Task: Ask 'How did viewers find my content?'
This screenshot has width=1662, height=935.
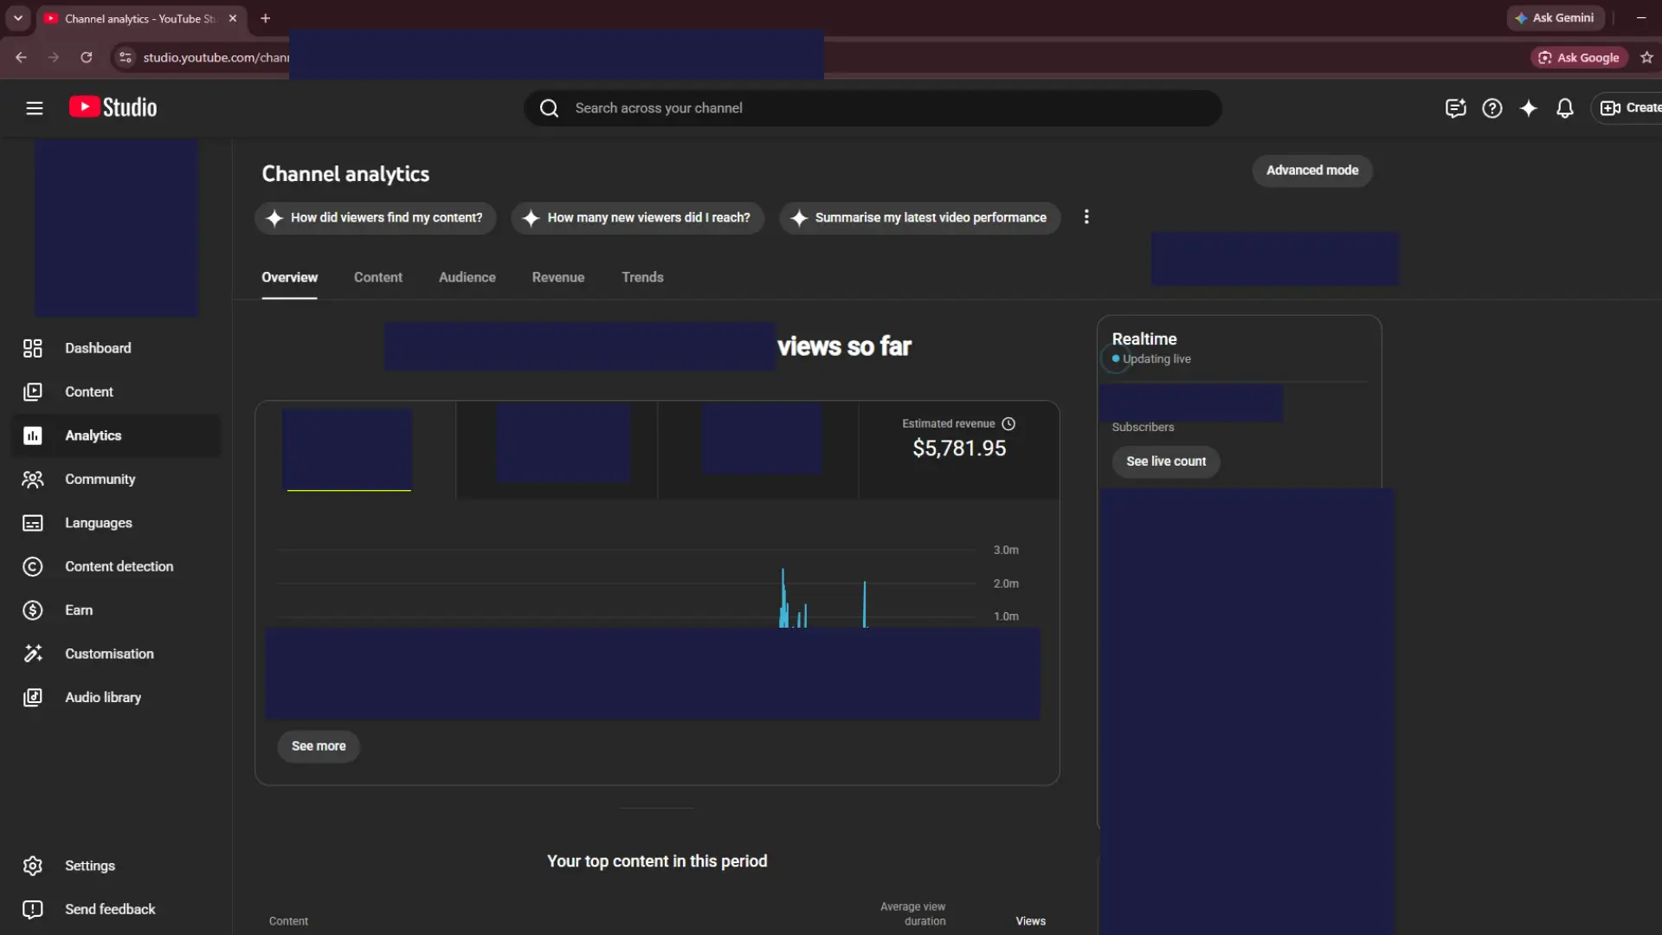Action: click(376, 218)
